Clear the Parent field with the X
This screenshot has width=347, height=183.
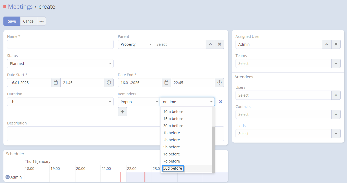(220, 44)
